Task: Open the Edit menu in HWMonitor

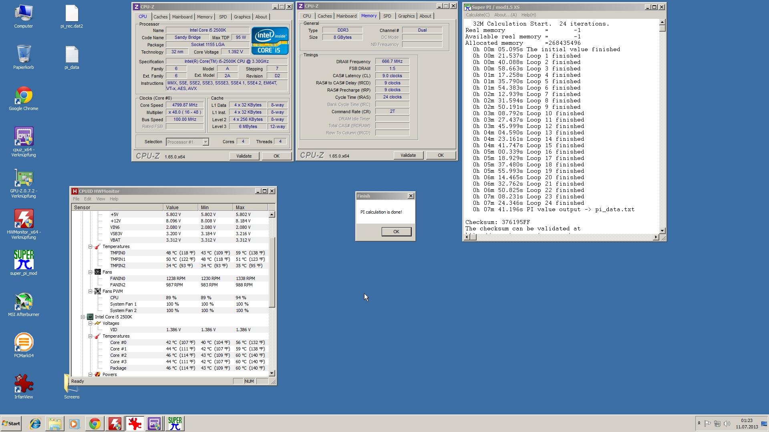Action: (88, 199)
